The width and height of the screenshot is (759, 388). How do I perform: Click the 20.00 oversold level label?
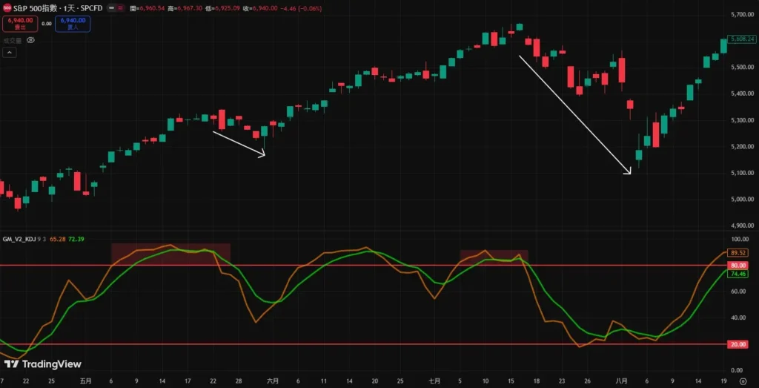738,343
